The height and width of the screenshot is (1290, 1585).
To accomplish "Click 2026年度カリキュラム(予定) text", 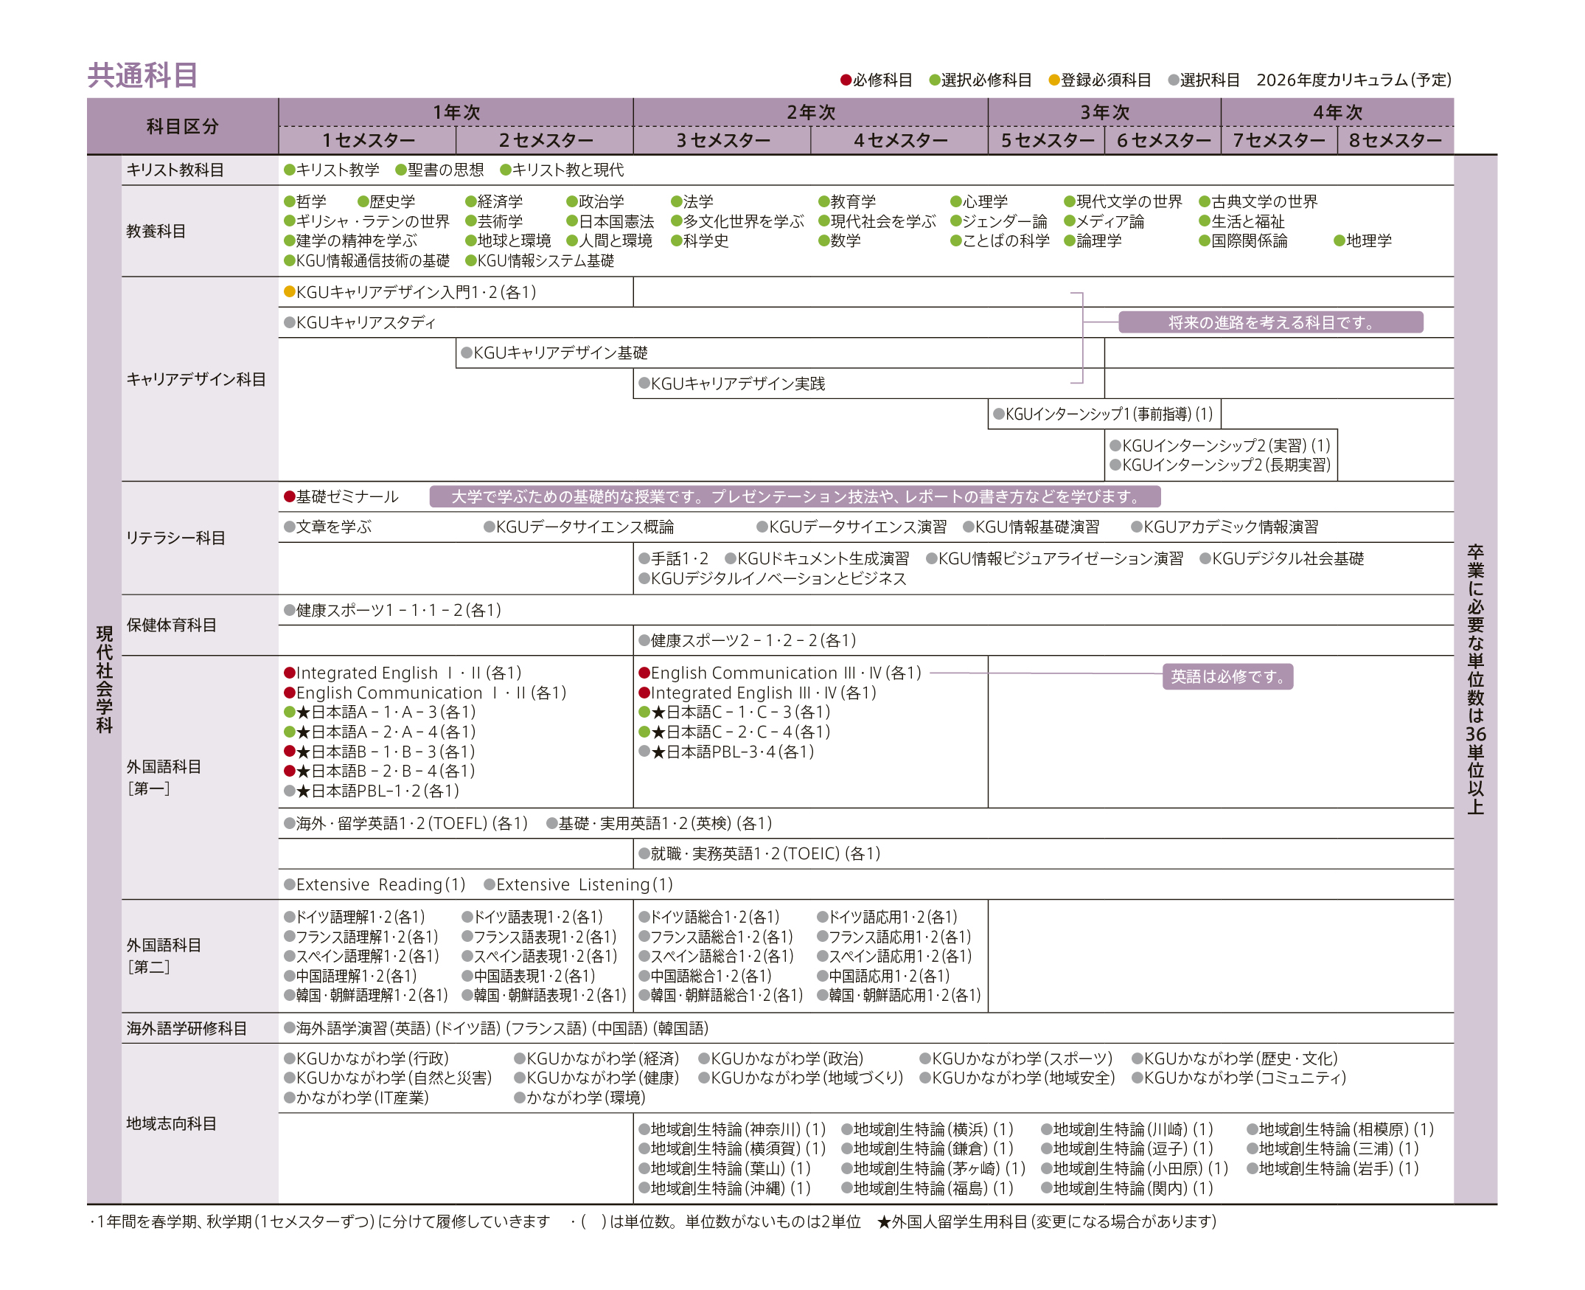I will pos(1354,80).
